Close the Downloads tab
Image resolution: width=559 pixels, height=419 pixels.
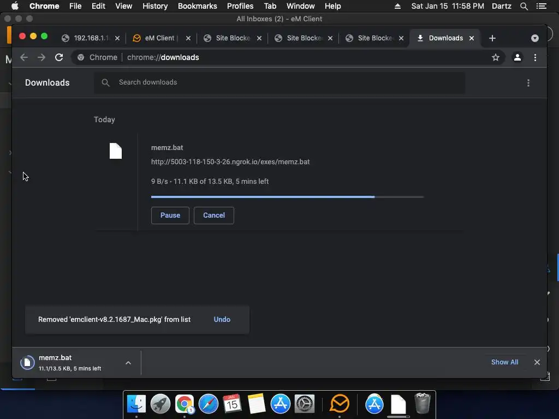coord(472,38)
